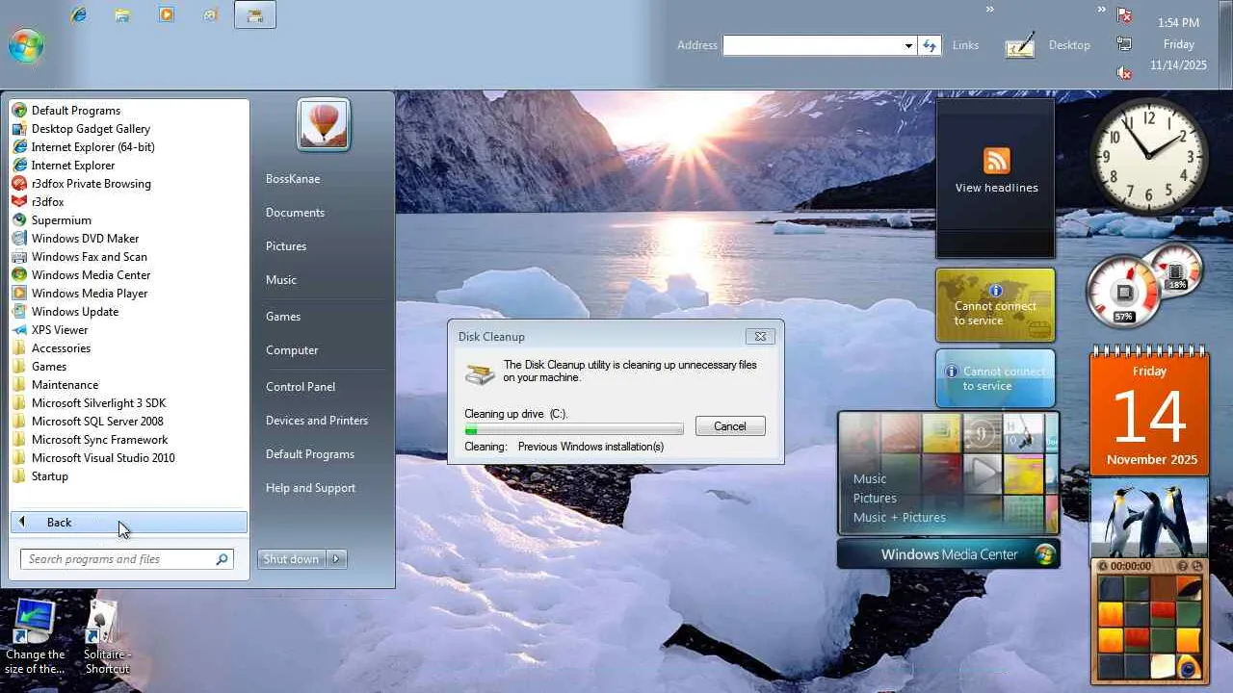Click the Address toolbar text field

pyautogui.click(x=812, y=45)
